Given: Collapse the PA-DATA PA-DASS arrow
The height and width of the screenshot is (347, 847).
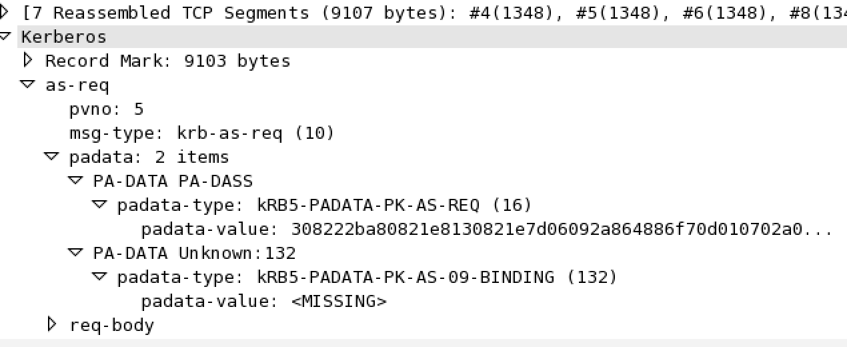Looking at the screenshot, I should pos(76,181).
